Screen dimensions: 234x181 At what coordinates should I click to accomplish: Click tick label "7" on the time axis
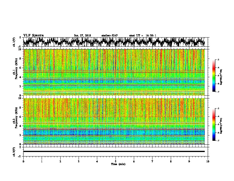coord(152,161)
